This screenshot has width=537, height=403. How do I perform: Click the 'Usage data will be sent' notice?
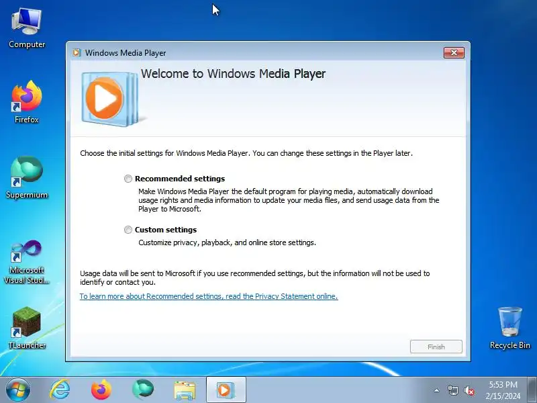(255, 277)
